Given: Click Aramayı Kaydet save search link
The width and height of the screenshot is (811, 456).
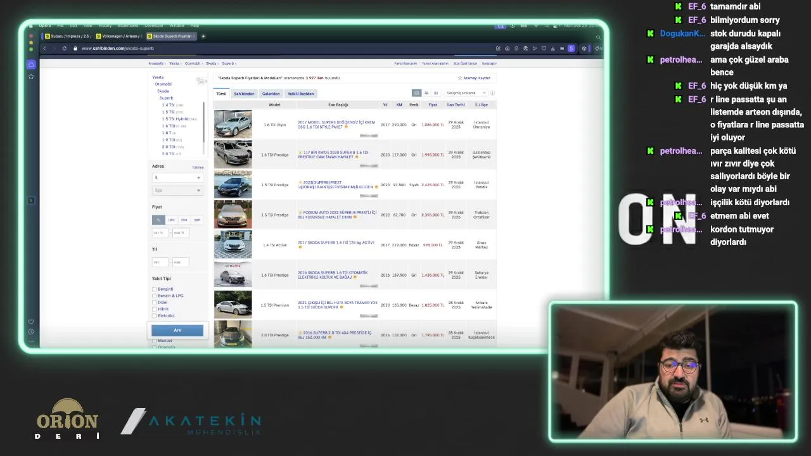Looking at the screenshot, I should tap(476, 78).
